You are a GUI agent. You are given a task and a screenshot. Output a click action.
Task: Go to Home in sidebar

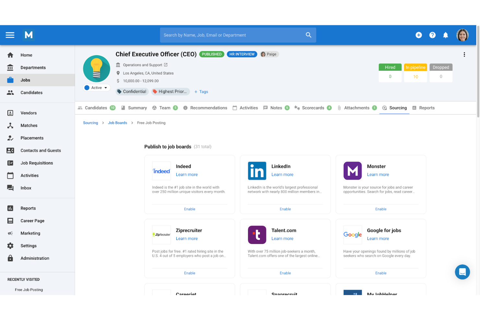[37, 55]
